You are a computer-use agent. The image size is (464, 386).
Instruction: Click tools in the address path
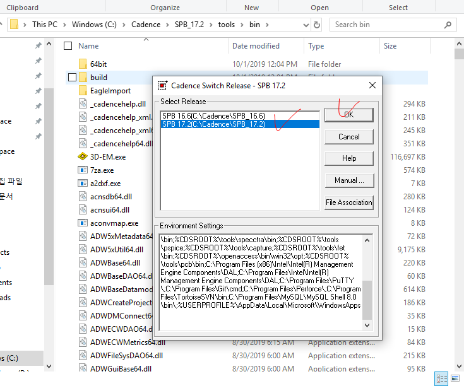[227, 25]
